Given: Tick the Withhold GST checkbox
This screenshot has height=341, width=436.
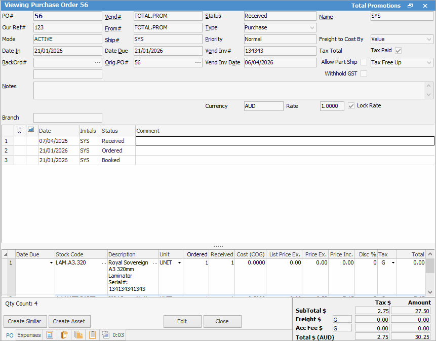Looking at the screenshot, I should (x=364, y=73).
